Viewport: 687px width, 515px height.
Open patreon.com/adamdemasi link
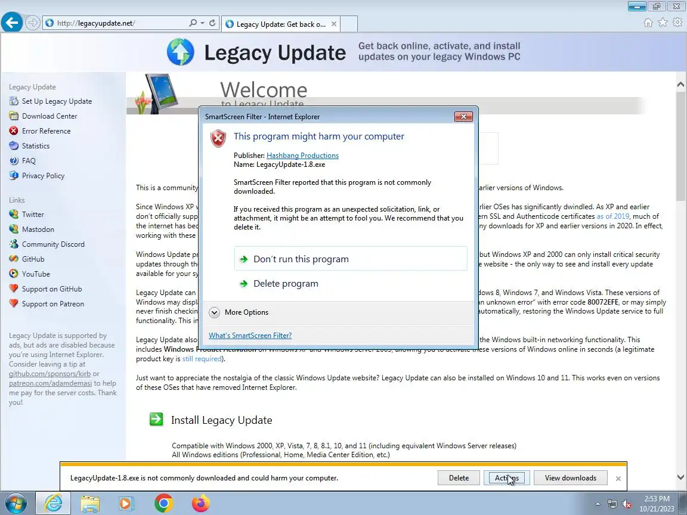[50, 384]
